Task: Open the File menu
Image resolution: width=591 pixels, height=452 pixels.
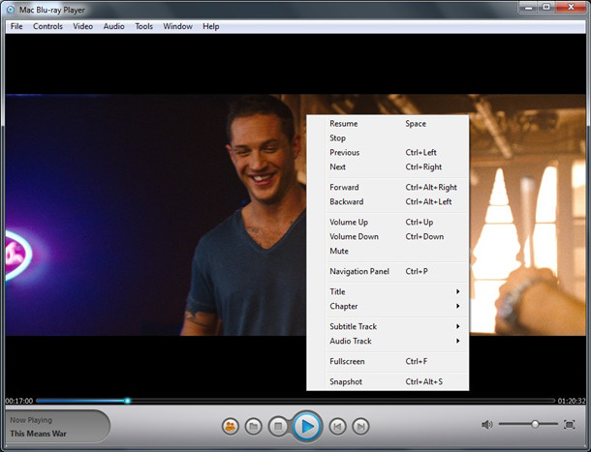Action: (16, 26)
